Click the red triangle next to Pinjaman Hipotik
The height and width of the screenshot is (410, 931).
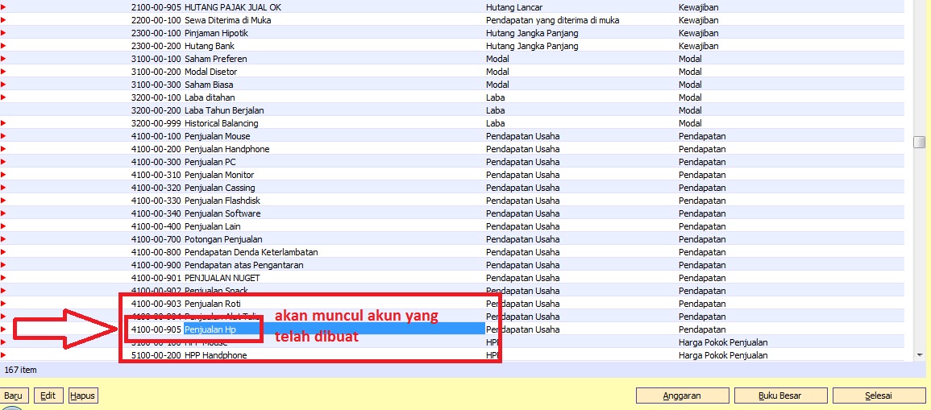(3, 33)
